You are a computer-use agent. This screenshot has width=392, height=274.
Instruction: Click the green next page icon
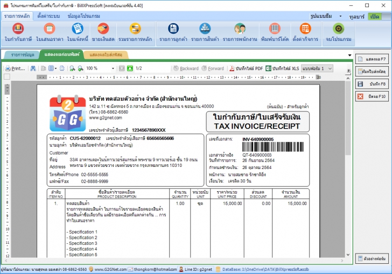pos(130,68)
